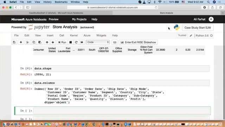Viewport: 225px width, 127px height.
Task: Show all tabs overview icon
Action: (220, 7)
